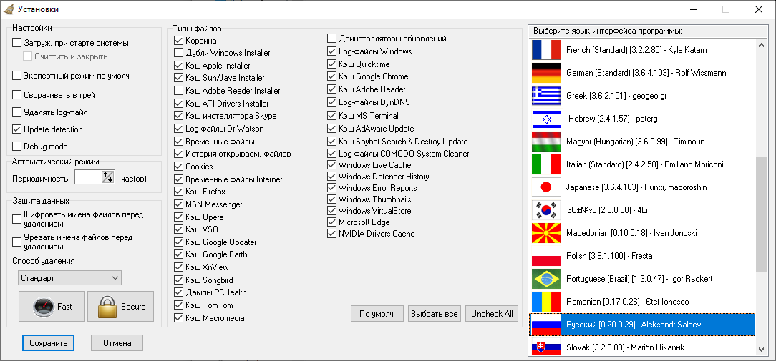
Task: Choose Secure deletion with padlock icon
Action: coord(121,306)
